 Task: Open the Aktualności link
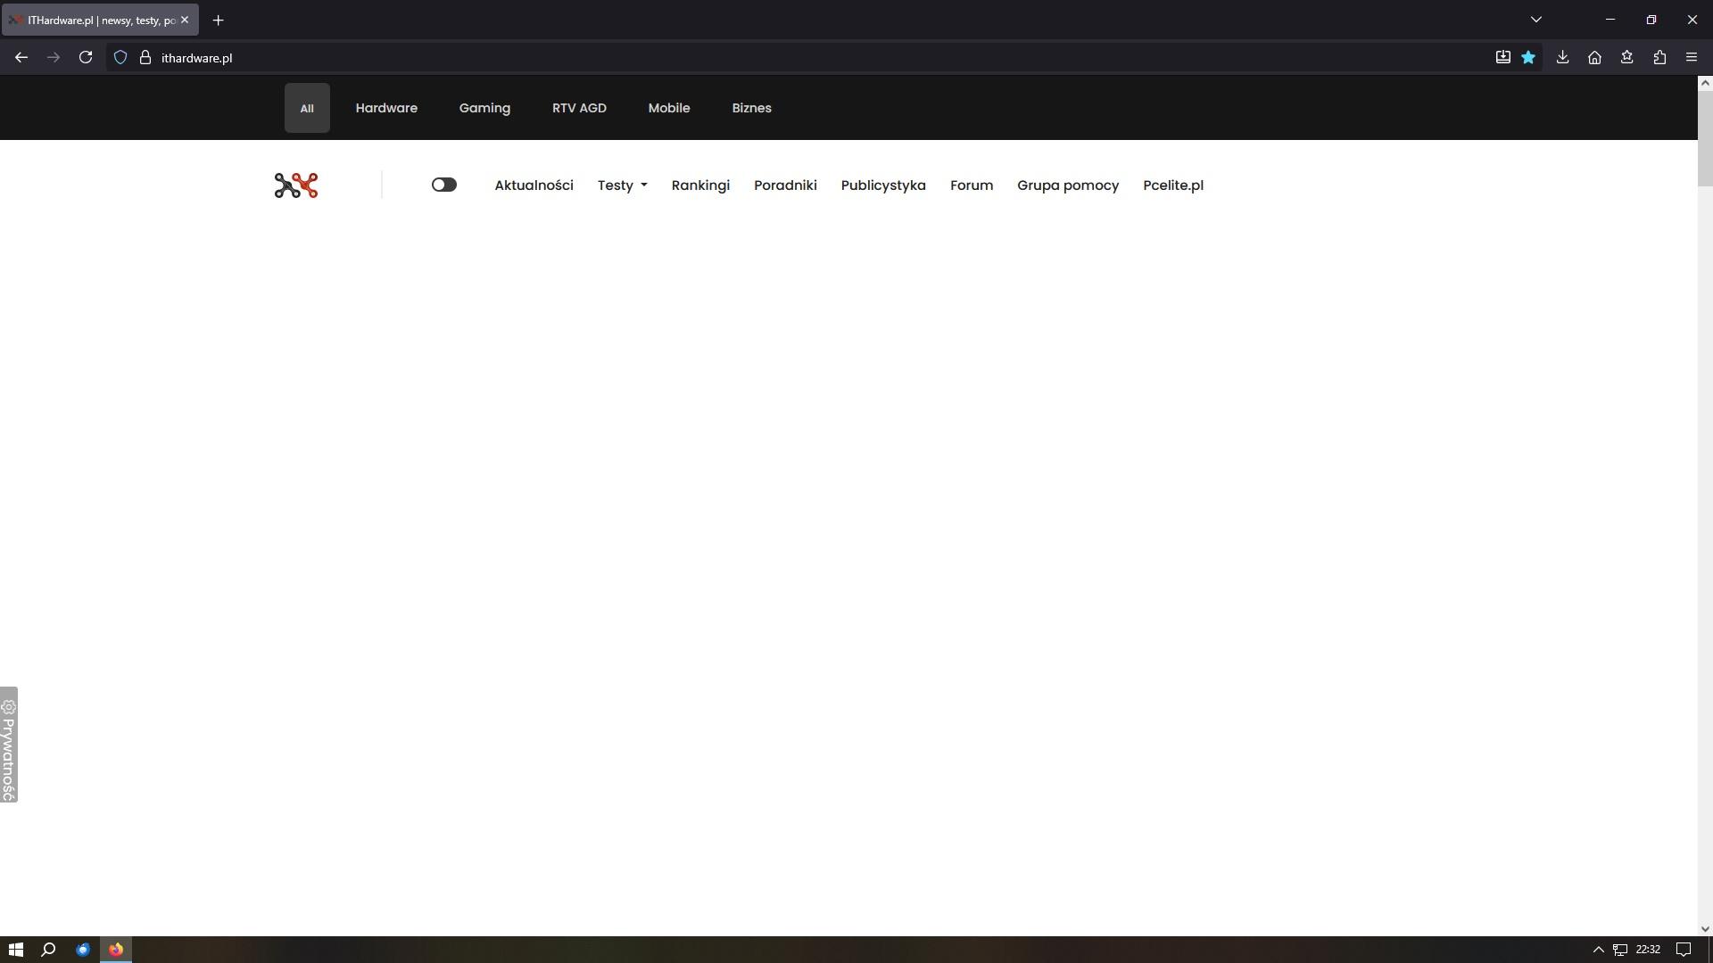(x=534, y=185)
